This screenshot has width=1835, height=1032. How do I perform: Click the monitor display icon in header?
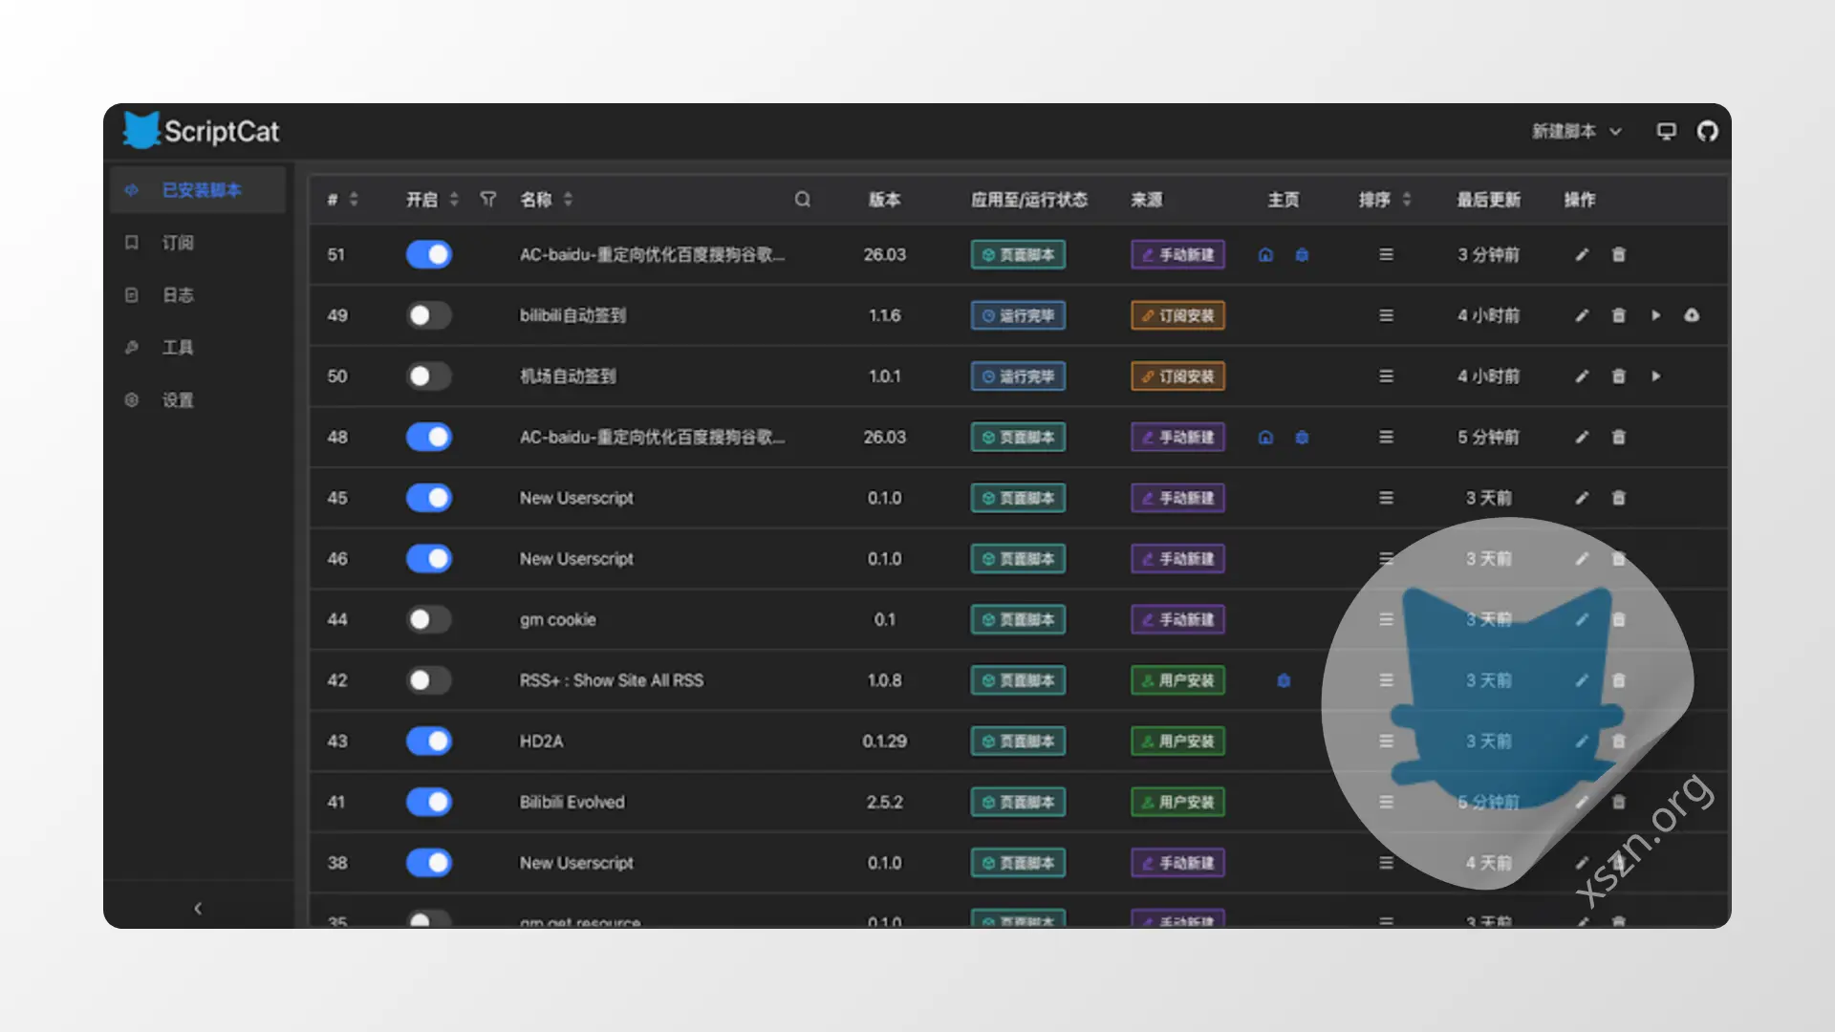tap(1666, 132)
